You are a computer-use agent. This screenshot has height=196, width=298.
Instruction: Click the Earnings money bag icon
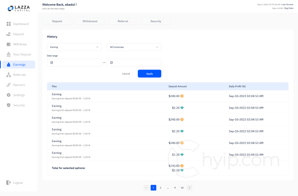9,64
